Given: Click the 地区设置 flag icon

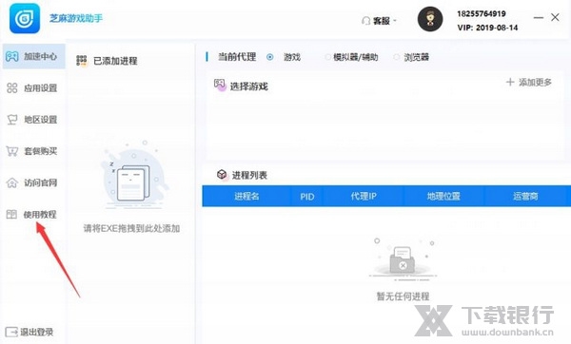Looking at the screenshot, I should pos(12,120).
